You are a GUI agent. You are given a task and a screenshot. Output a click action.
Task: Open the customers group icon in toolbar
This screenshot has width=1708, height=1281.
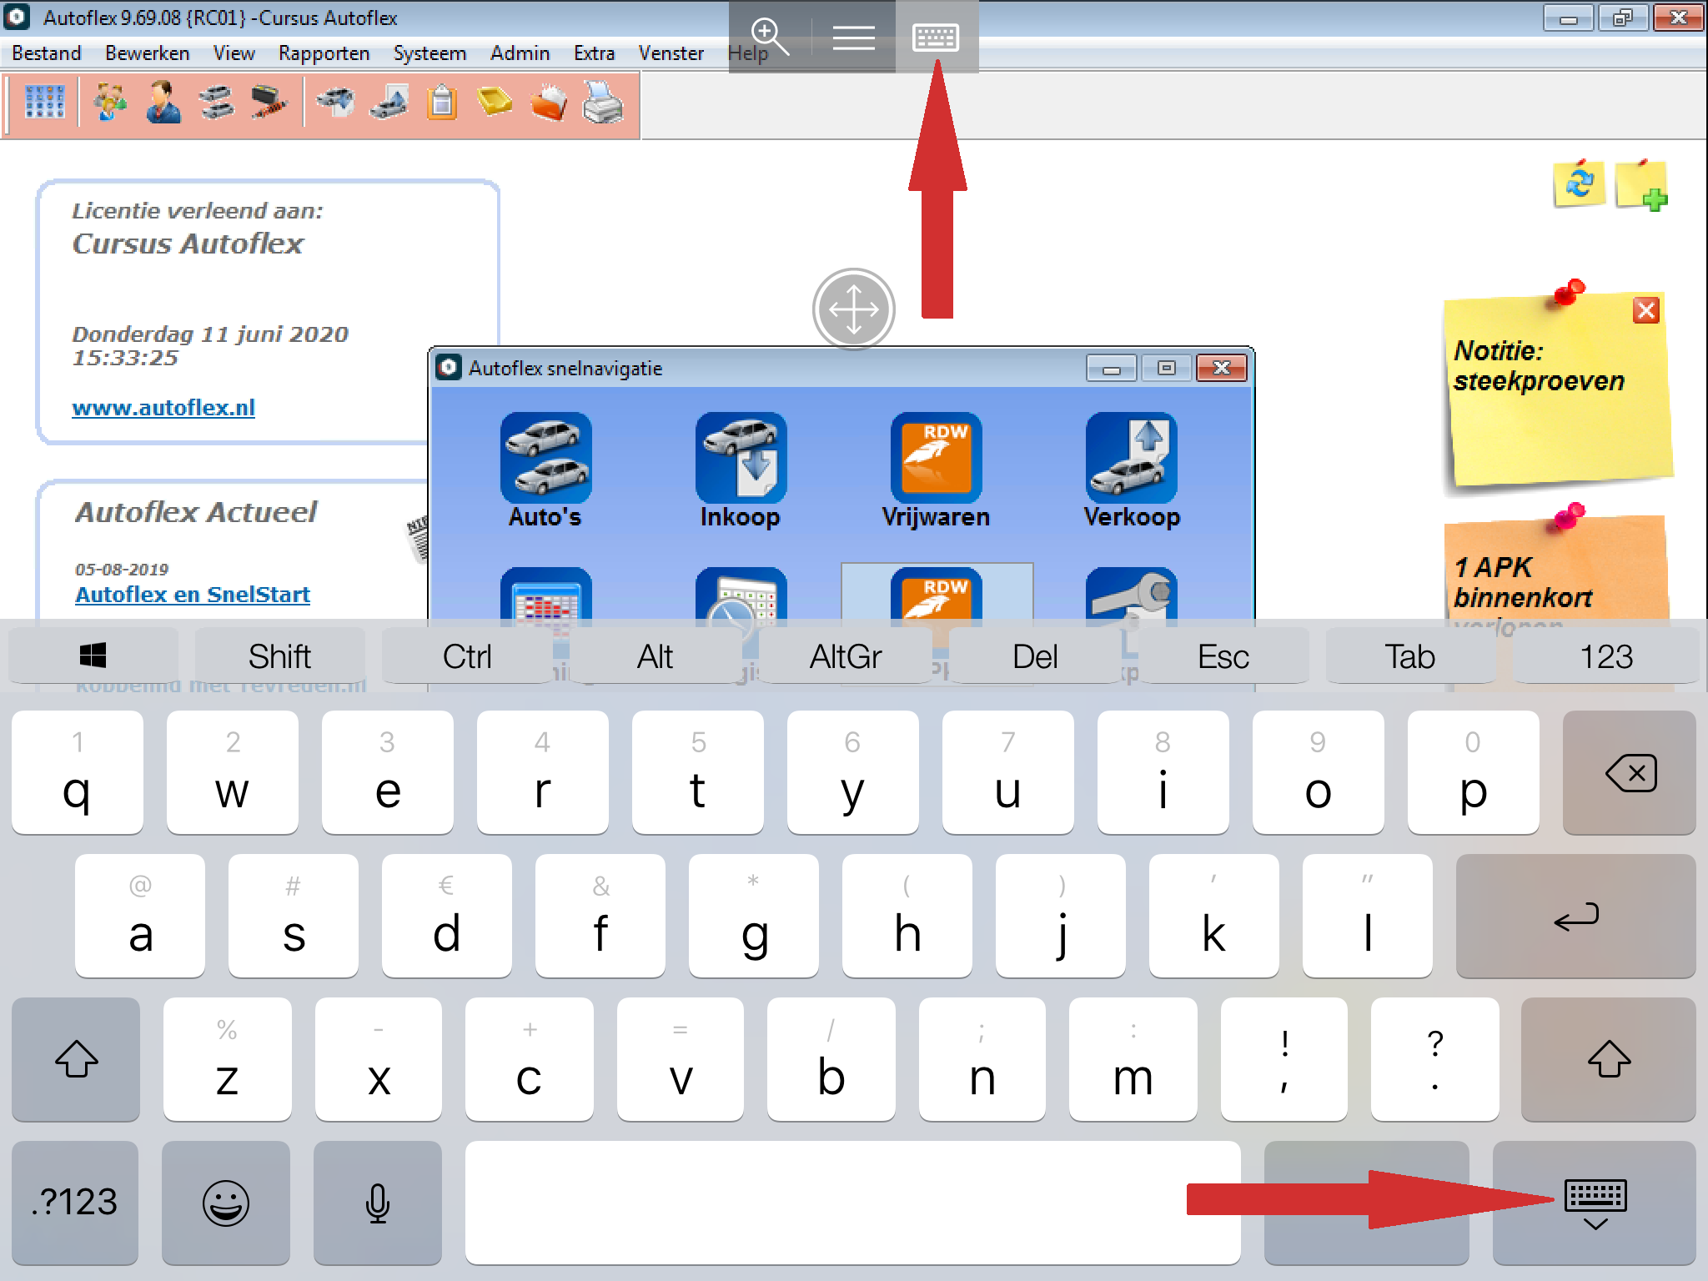point(110,103)
